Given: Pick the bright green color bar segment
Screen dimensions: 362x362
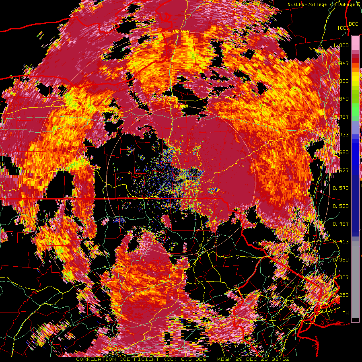Looking at the screenshot, I should pos(355,110).
